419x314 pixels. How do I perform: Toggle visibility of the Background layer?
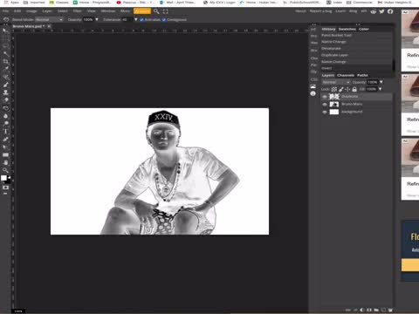[x=325, y=112]
